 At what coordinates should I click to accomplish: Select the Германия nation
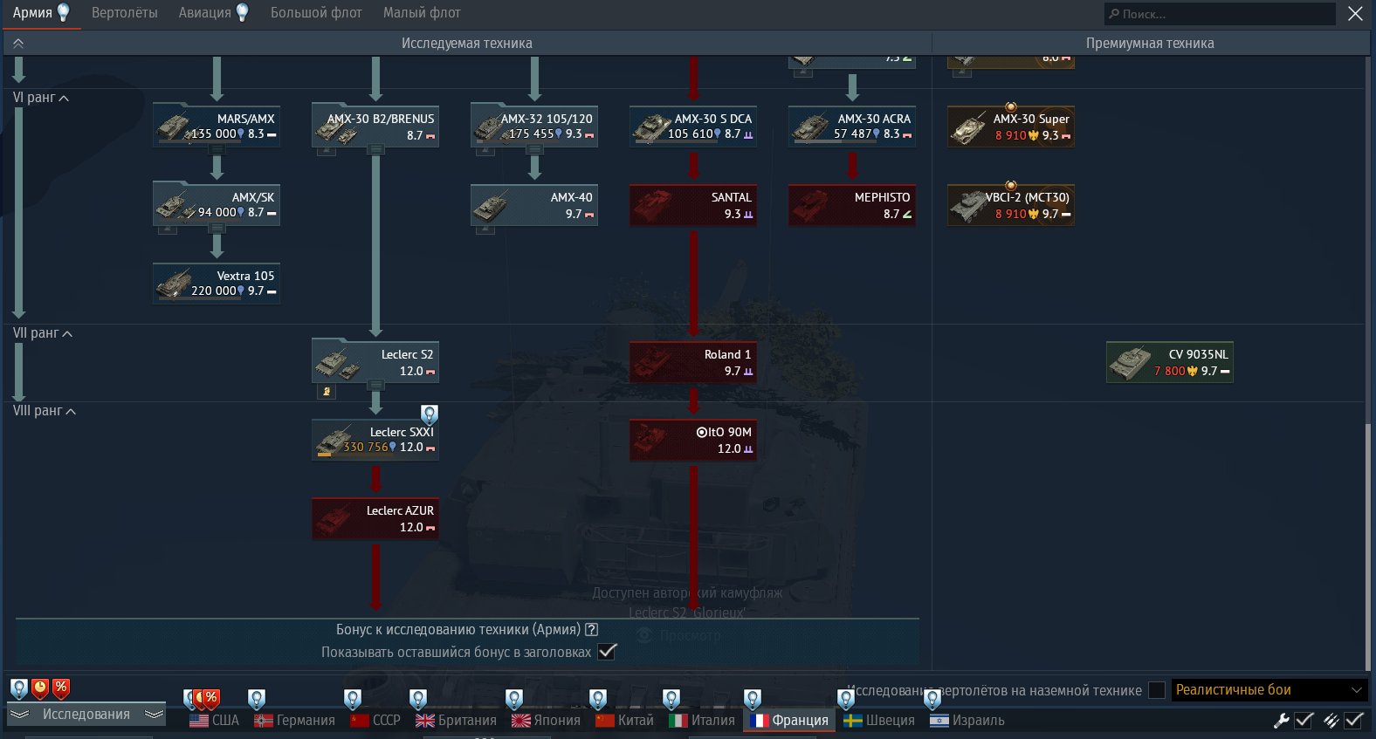[x=295, y=721]
